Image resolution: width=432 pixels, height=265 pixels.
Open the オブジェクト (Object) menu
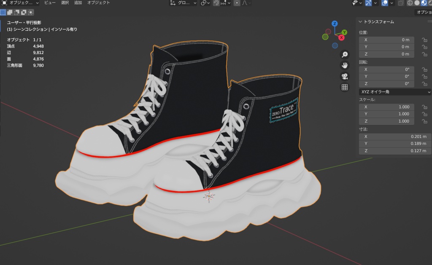click(x=98, y=3)
